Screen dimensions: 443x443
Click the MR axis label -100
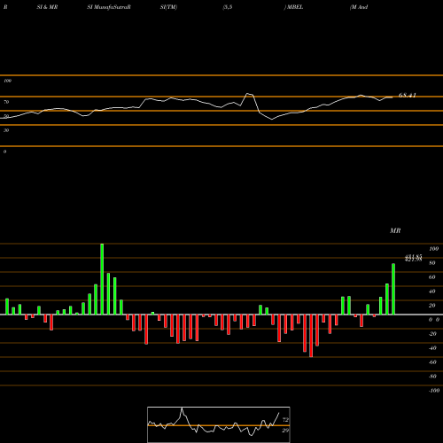[x=434, y=391]
